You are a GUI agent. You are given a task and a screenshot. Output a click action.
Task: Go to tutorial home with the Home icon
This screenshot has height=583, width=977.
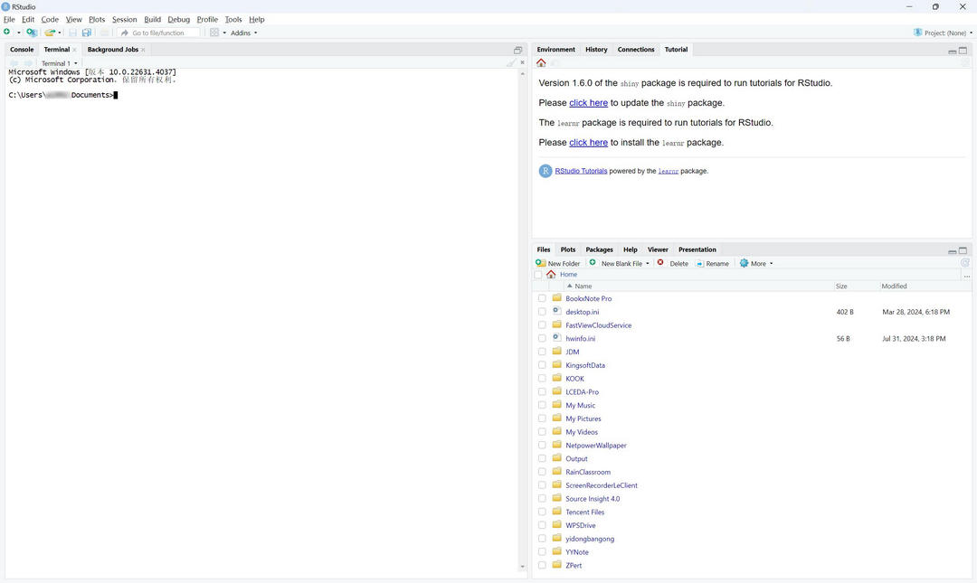[541, 62]
